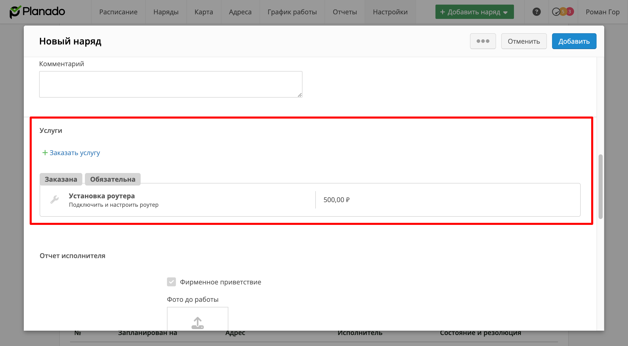Open help via question mark icon

[x=536, y=12]
